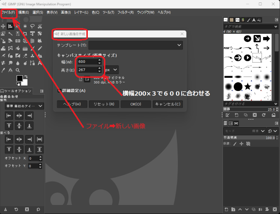Select the Zoom magnifier tool
The image size is (280, 214).
click(x=18, y=70)
